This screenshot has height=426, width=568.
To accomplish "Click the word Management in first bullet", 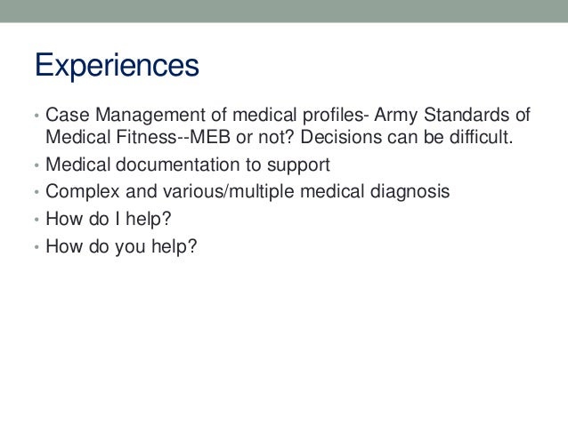I will [150, 116].
